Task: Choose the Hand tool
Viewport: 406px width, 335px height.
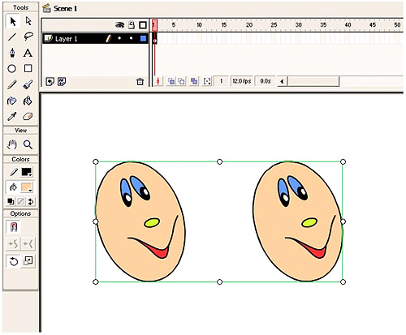Action: 12,144
